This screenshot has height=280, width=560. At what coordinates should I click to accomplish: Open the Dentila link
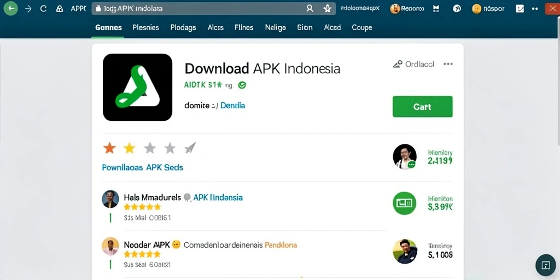232,106
